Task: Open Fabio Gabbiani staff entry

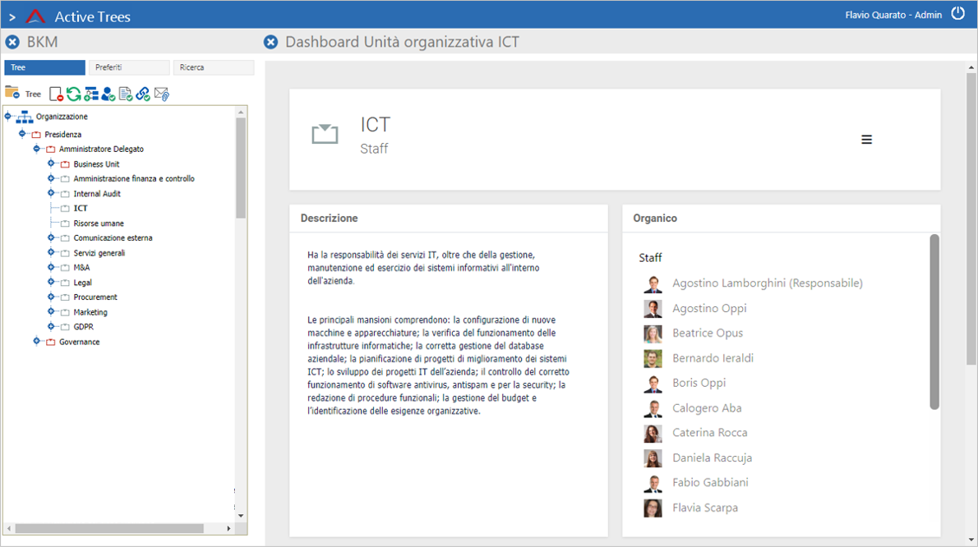Action: click(x=710, y=482)
